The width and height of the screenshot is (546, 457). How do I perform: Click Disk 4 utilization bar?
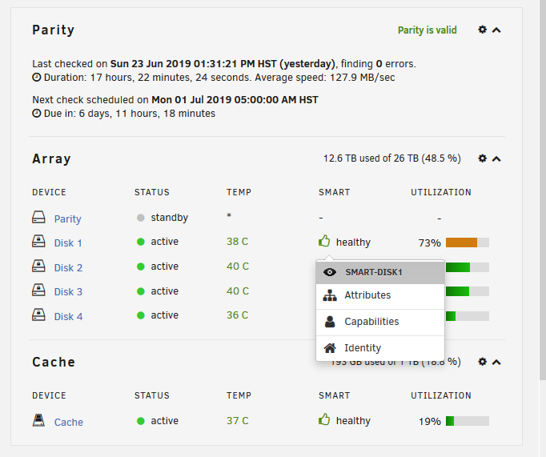pyautogui.click(x=468, y=316)
